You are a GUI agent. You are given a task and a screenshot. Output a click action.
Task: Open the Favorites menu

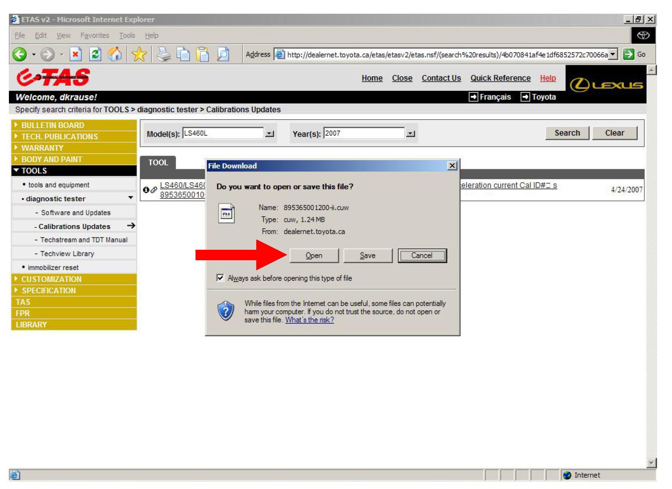pyautogui.click(x=95, y=36)
